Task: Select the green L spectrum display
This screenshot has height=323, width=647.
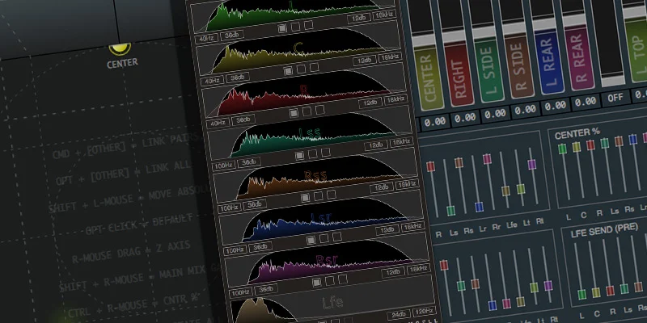Action: click(291, 15)
